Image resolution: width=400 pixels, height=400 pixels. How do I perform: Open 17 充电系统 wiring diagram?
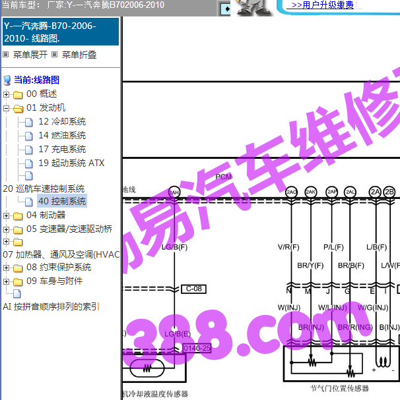(x=62, y=149)
